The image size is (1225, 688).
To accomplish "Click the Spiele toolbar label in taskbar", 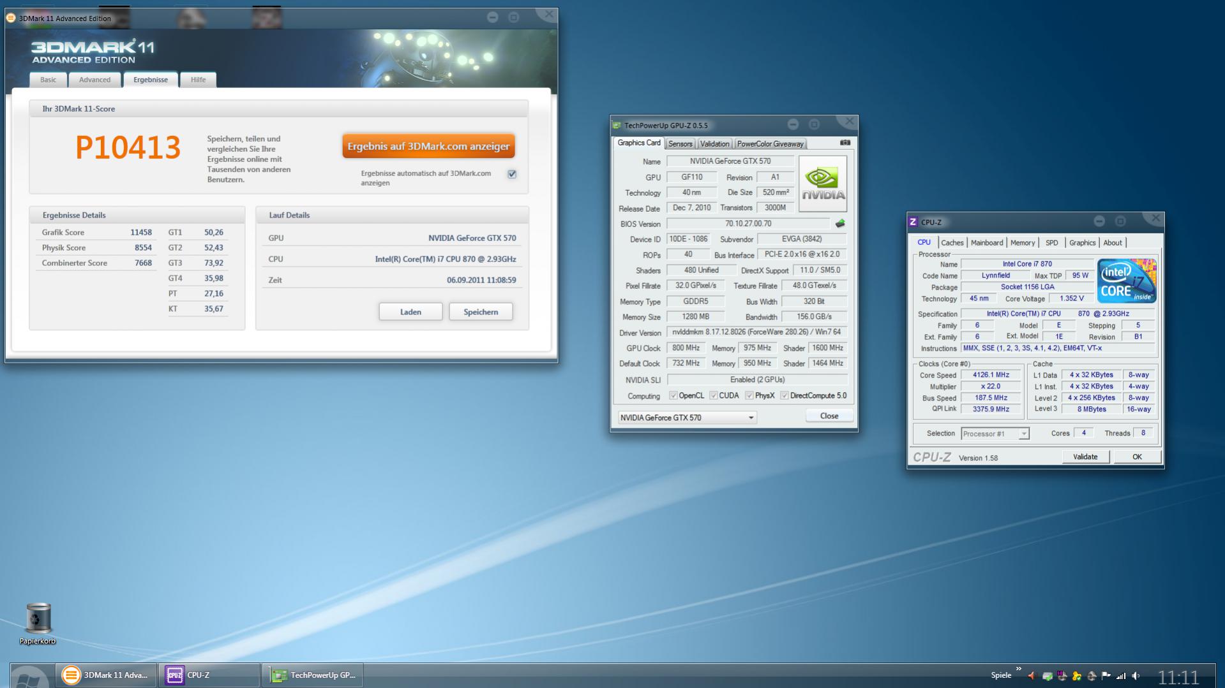I will (1001, 675).
